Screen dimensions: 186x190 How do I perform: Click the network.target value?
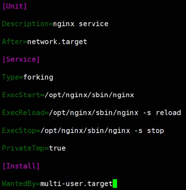(x=57, y=42)
